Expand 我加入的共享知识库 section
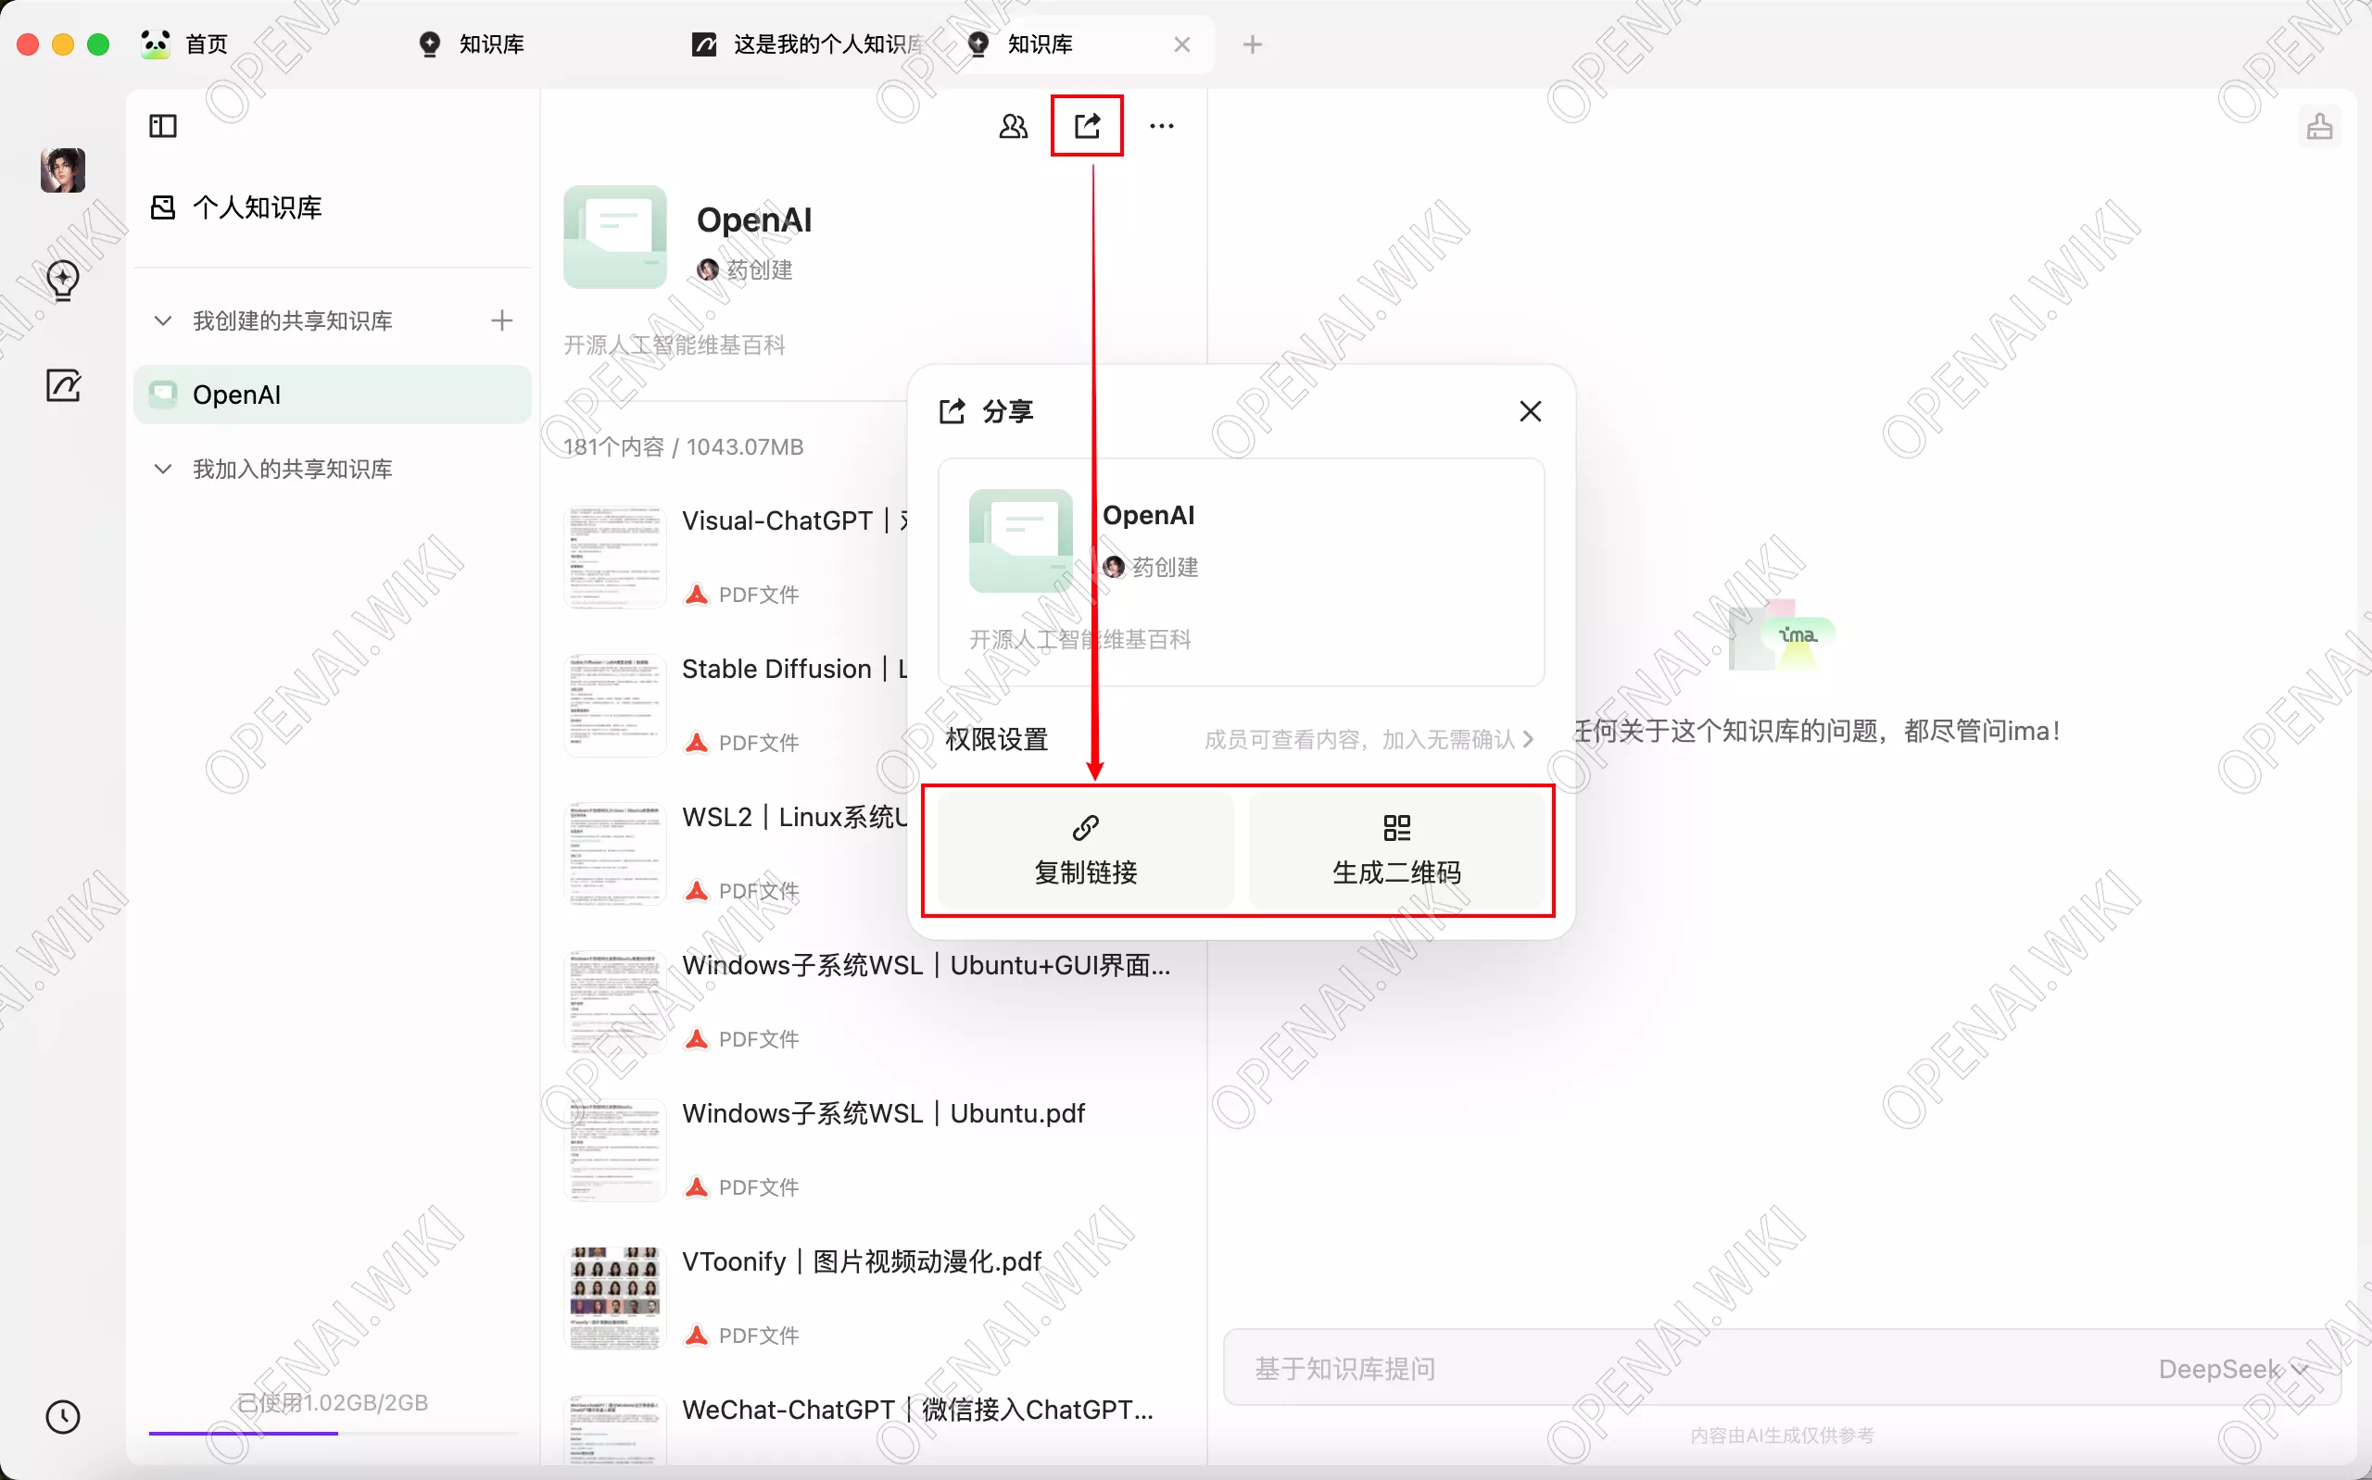2372x1480 pixels. 163,469
